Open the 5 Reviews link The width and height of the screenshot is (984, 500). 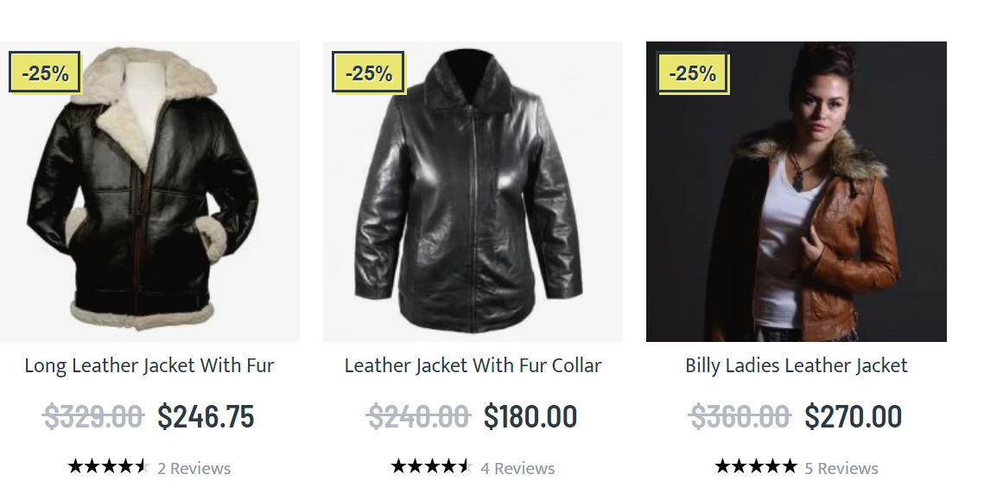(x=841, y=468)
